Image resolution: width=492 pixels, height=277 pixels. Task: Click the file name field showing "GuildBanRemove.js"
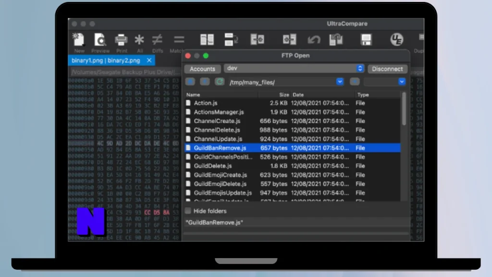click(296, 222)
